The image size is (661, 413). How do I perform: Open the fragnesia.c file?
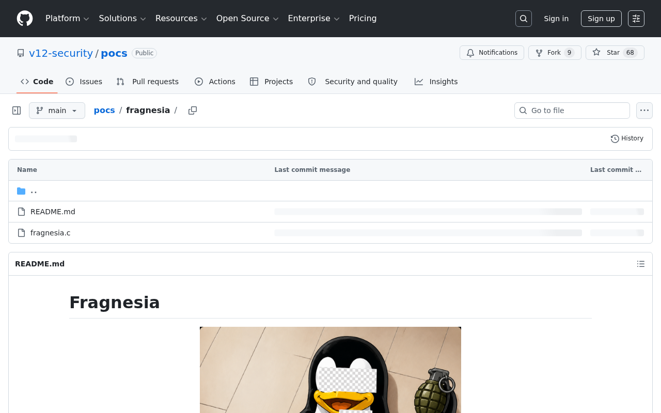pos(51,233)
